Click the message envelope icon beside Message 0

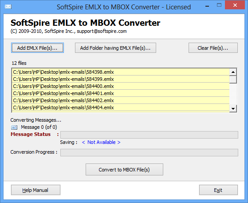click(14, 127)
